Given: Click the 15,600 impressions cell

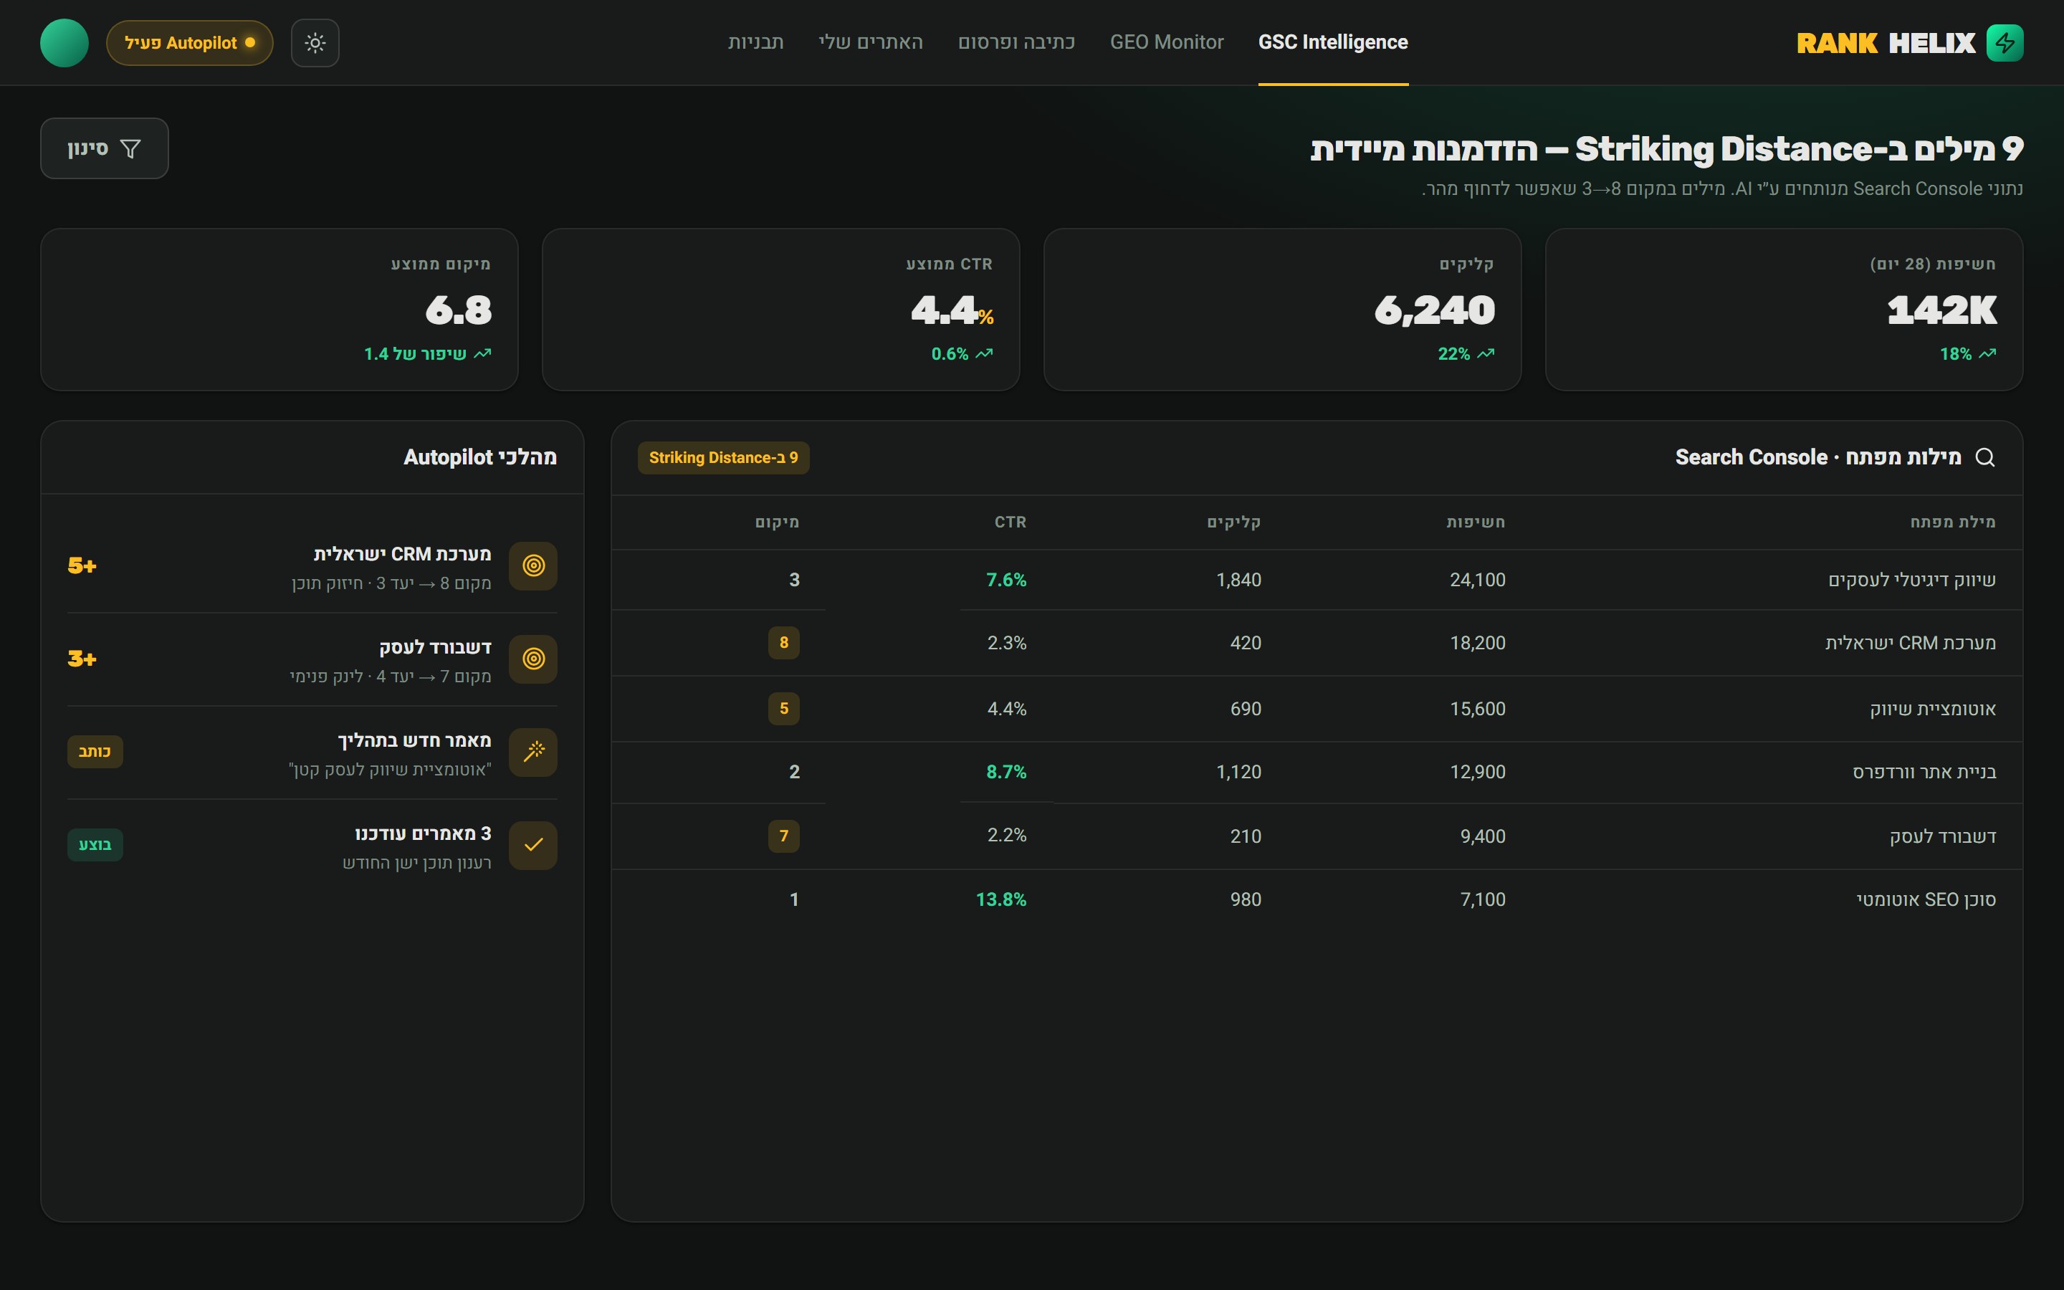Looking at the screenshot, I should (x=1477, y=709).
